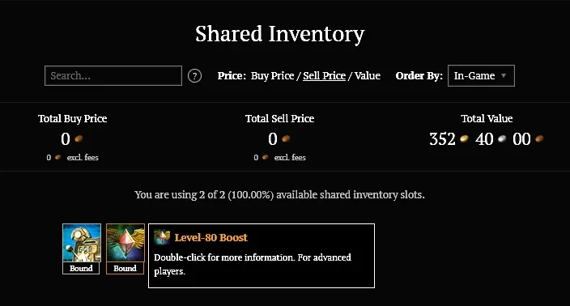The width and height of the screenshot is (570, 306).
Task: Click the small coin by sell excl. fees
Action: (x=265, y=157)
